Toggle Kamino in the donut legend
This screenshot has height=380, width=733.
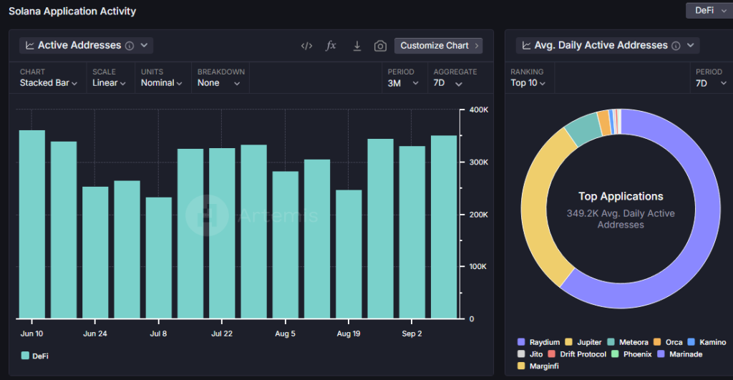pos(707,342)
